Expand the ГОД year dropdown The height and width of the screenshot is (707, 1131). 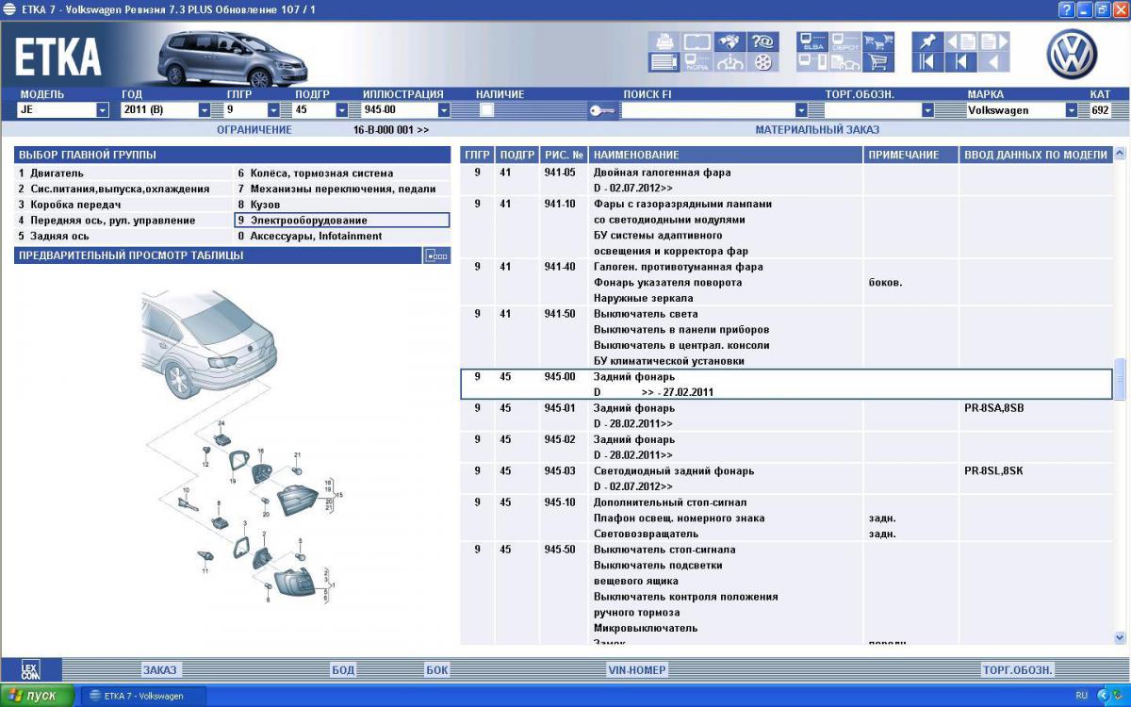click(x=205, y=110)
